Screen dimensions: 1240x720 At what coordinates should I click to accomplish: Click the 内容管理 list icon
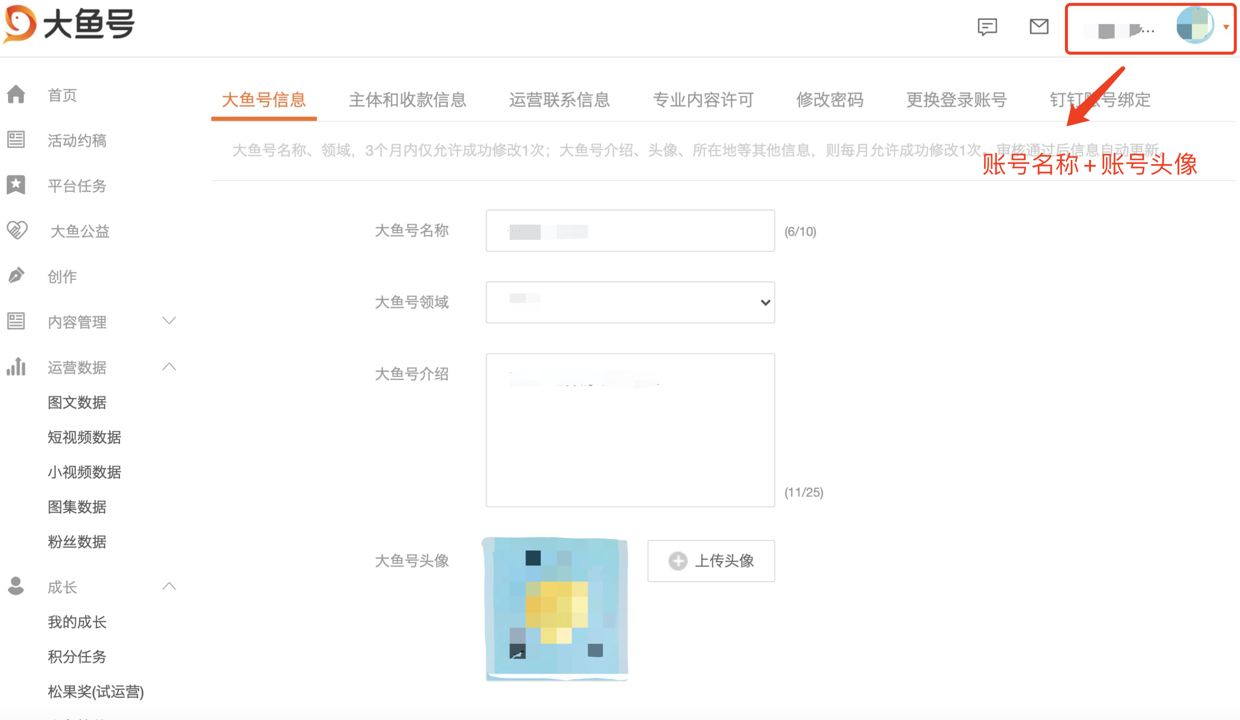point(16,321)
